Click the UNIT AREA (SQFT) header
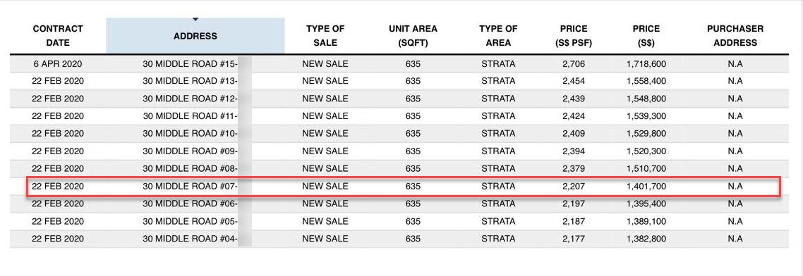803x276 pixels. (413, 36)
